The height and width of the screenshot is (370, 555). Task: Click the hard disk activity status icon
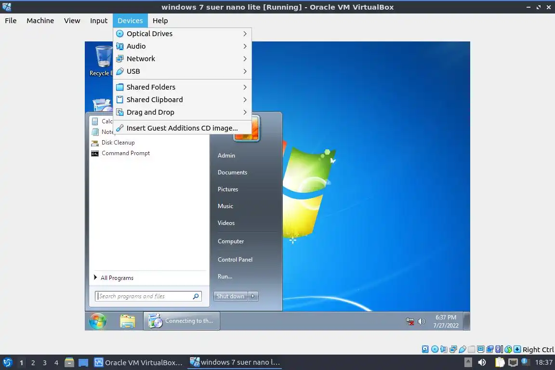pos(425,349)
